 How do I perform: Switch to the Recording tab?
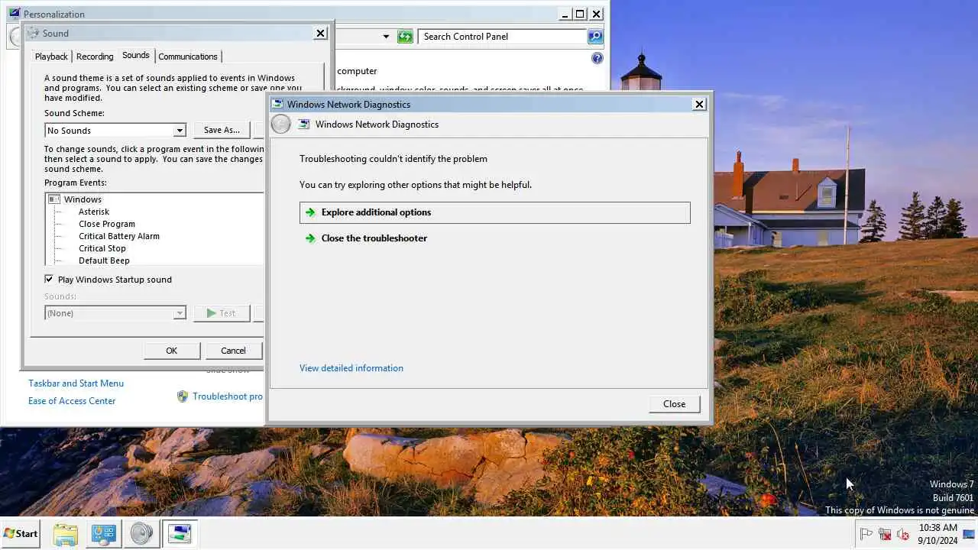pyautogui.click(x=95, y=57)
